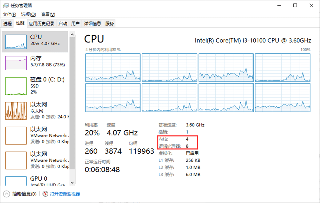Image resolution: width=320 pixels, height=203 pixels.
Task: Open the 文件(F) menu
Action: point(9,14)
